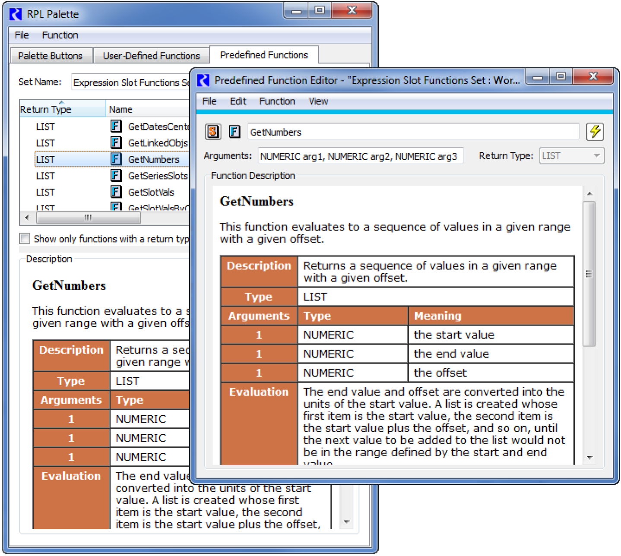Click the Arguments input field
The width and height of the screenshot is (621, 556).
click(x=360, y=156)
